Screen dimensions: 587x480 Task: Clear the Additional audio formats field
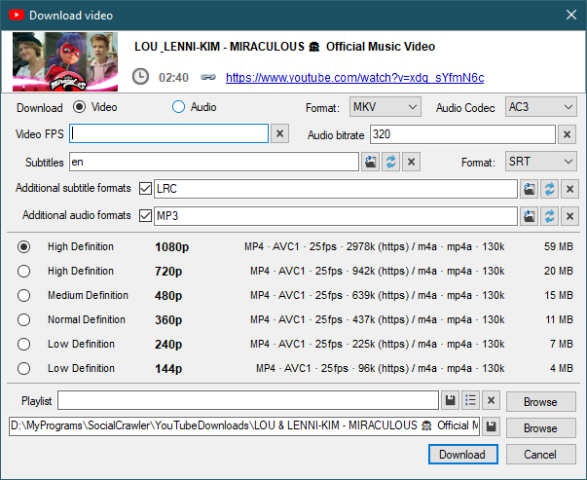pos(570,215)
